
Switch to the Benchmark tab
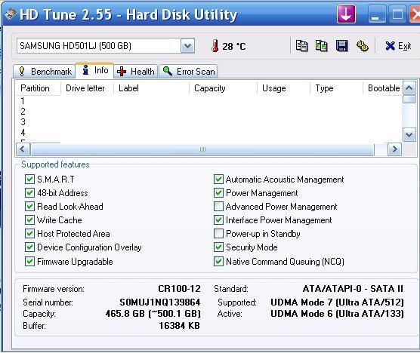tap(45, 72)
